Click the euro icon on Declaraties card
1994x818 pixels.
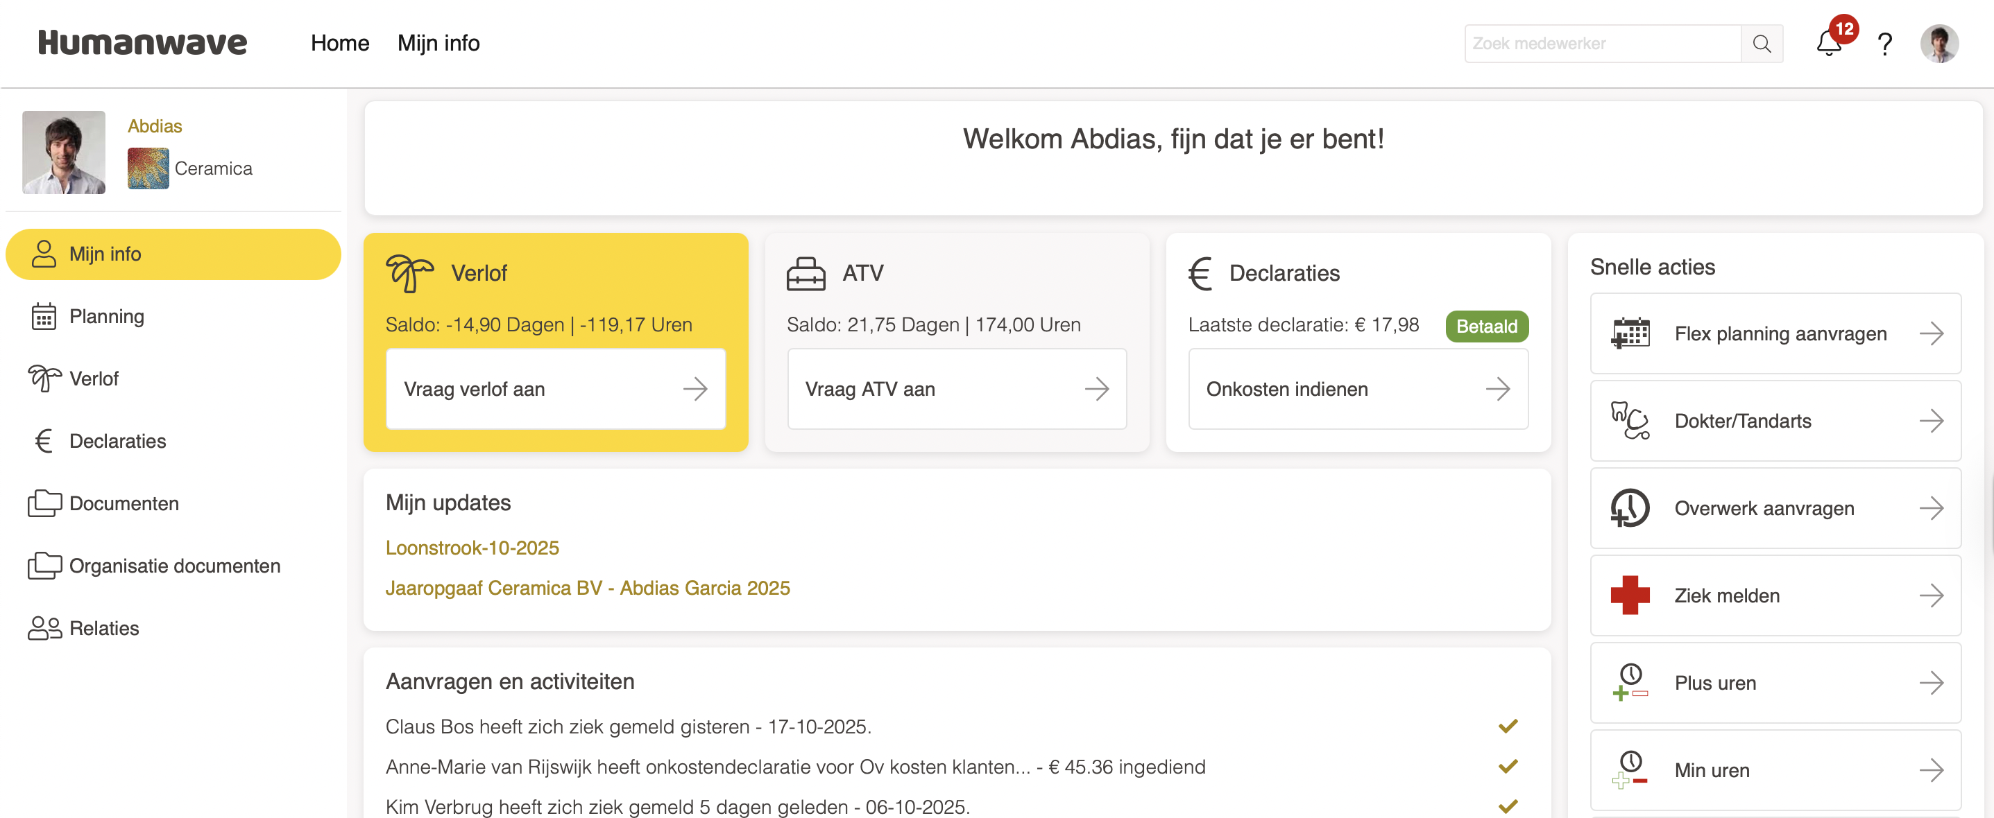[1200, 273]
